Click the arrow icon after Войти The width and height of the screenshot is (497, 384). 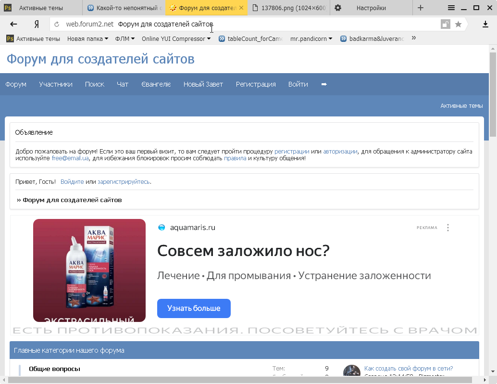point(324,84)
